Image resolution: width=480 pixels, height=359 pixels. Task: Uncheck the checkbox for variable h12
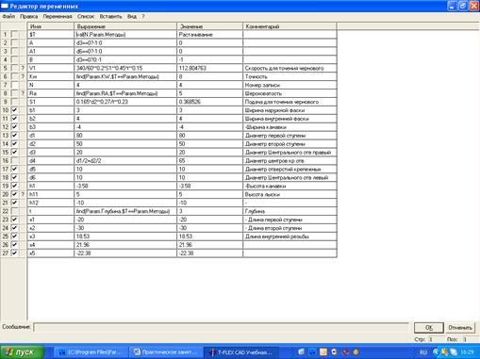pyautogui.click(x=14, y=203)
